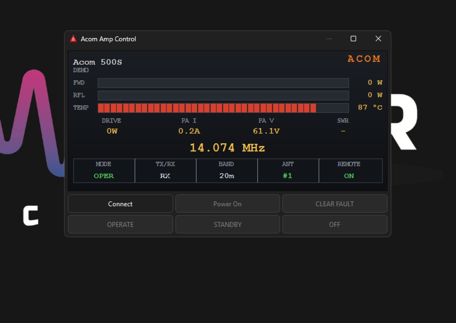The width and height of the screenshot is (456, 323).
Task: Click the TEMP red bar meter
Action: 223,108
